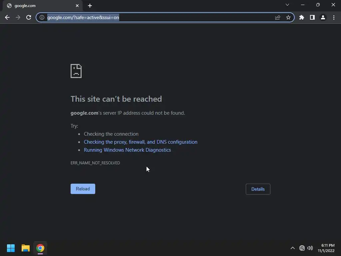The width and height of the screenshot is (341, 256).
Task: Open Checking the proxy, firewall, and DNS link
Action: click(x=141, y=142)
